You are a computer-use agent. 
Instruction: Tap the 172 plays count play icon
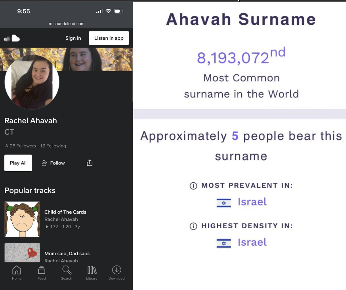point(47,227)
